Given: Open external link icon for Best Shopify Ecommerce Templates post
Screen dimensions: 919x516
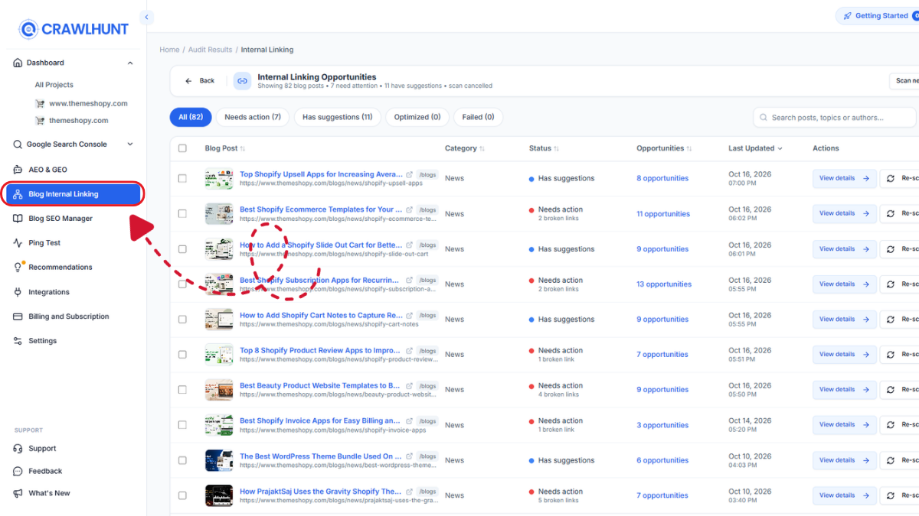Looking at the screenshot, I should click(409, 209).
